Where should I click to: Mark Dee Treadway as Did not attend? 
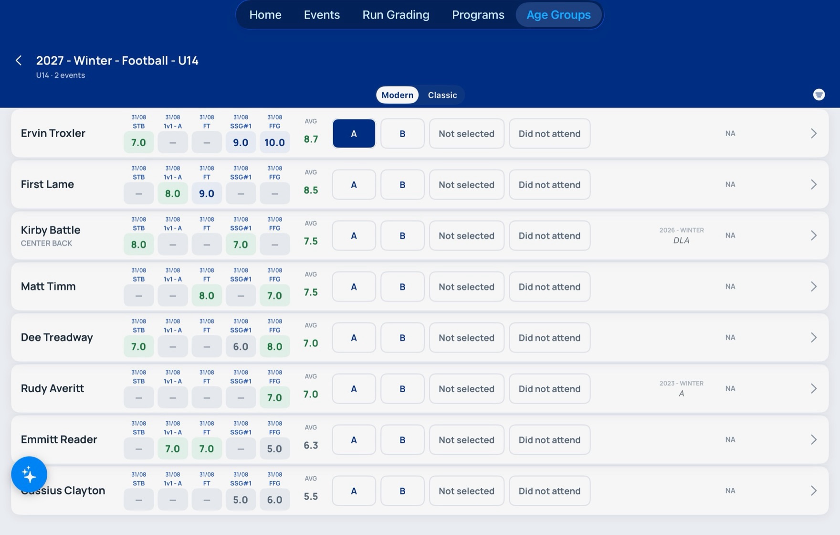pyautogui.click(x=549, y=338)
